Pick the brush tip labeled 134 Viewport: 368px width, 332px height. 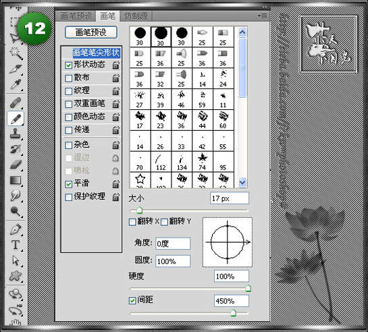[x=182, y=162]
